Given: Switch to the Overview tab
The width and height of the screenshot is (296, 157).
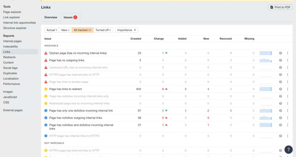Looking at the screenshot, I should (51, 17).
